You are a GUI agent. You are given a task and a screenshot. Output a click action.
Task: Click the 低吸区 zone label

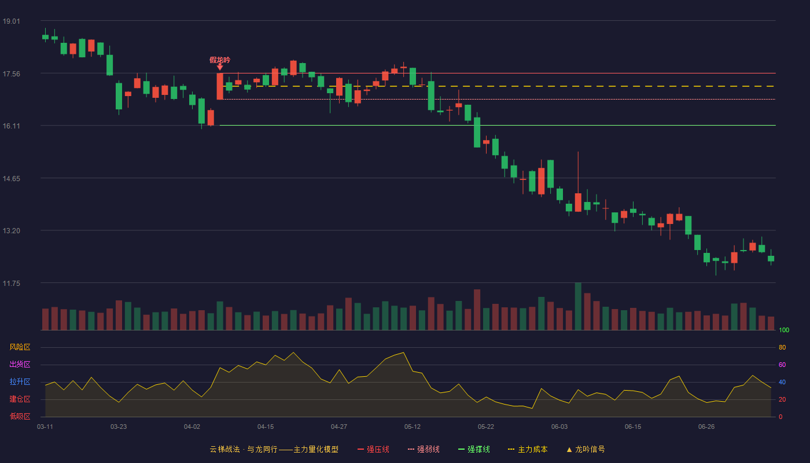[x=20, y=416]
